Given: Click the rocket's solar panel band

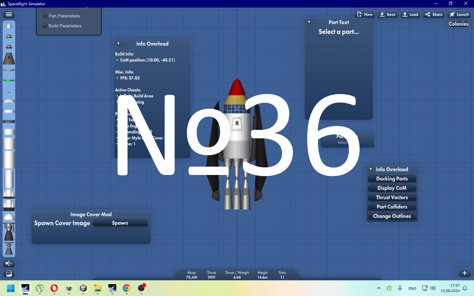Looking at the screenshot, I should 237,109.
